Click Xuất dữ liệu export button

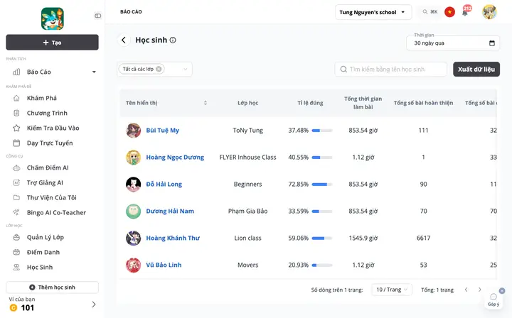click(x=476, y=70)
